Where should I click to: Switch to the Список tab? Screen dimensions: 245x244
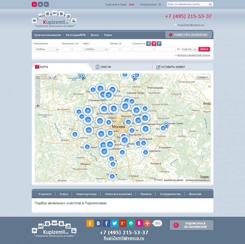pos(122,67)
